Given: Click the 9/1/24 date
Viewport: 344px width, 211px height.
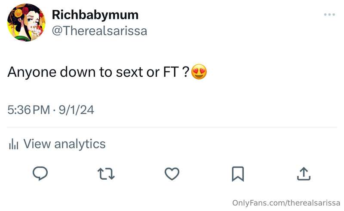Looking at the screenshot, I should (77, 110).
